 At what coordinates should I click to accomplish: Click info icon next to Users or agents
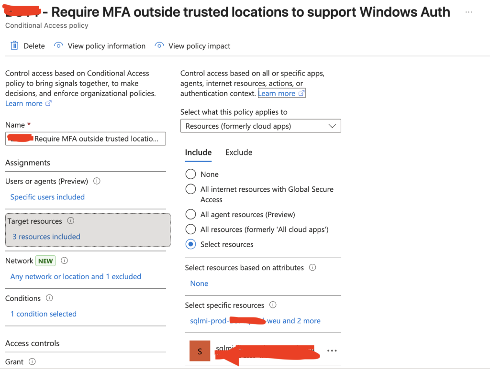coord(97,181)
